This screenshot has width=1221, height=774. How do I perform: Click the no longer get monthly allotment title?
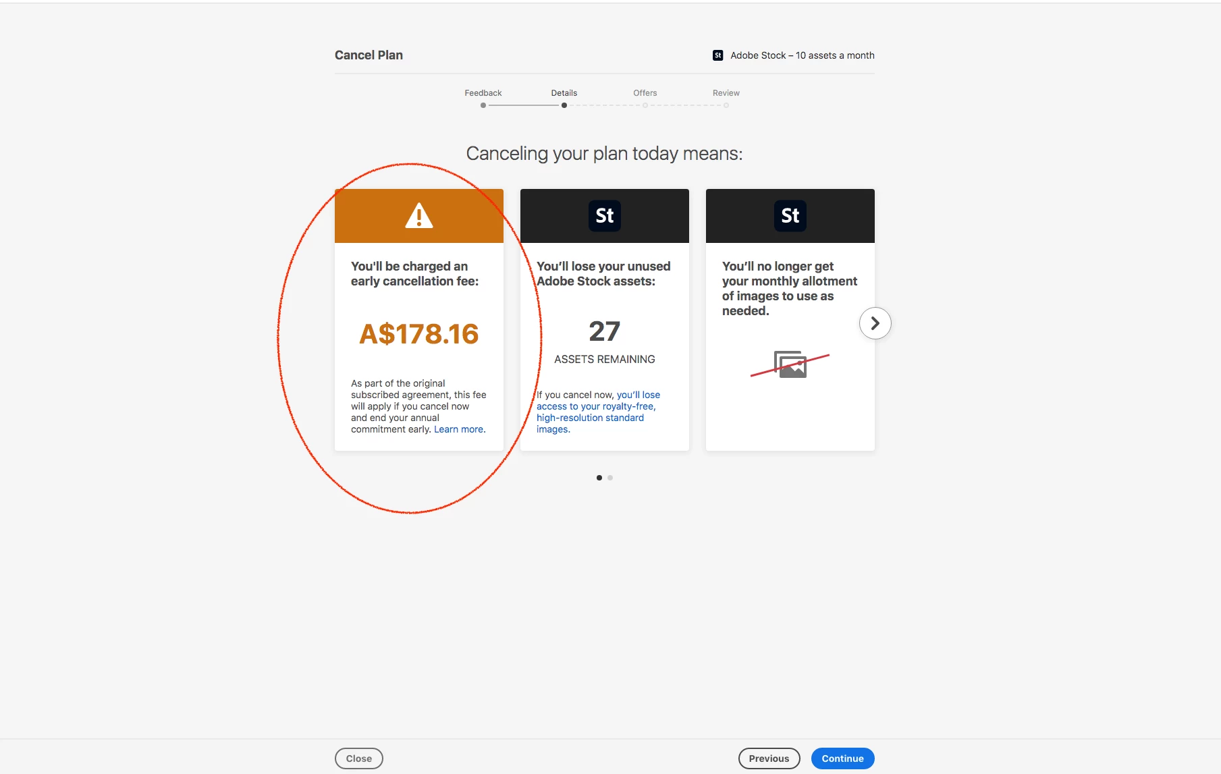790,289
